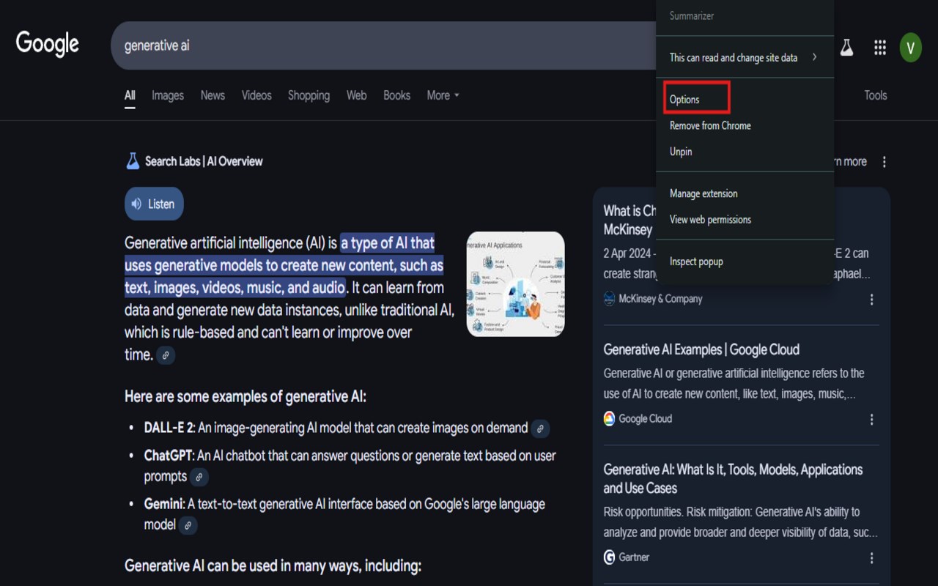Select the All results tab

tap(130, 95)
